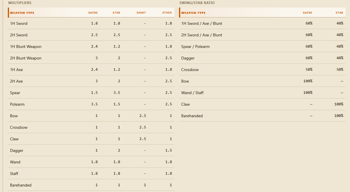This screenshot has width=350, height=192.
Task: Select the Bow label in Multipliers table
Action: (x=14, y=116)
